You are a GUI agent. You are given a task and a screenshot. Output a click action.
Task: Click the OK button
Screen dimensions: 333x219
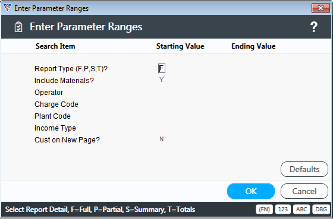[x=251, y=191]
